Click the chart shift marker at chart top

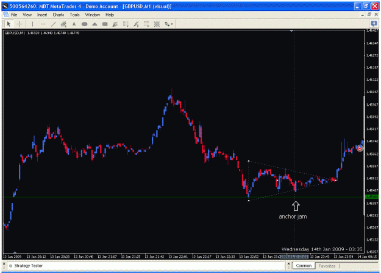click(291, 31)
